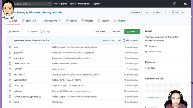Click the file icon next to LICENSE
The width and height of the screenshot is (193, 108).
(x=10, y=69)
